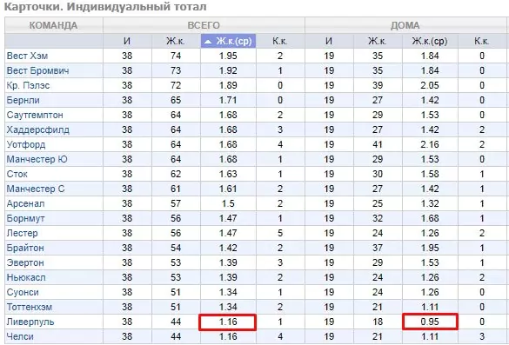Click the sort arrow in the highlighted Ж.к.(ср) header

click(208, 42)
